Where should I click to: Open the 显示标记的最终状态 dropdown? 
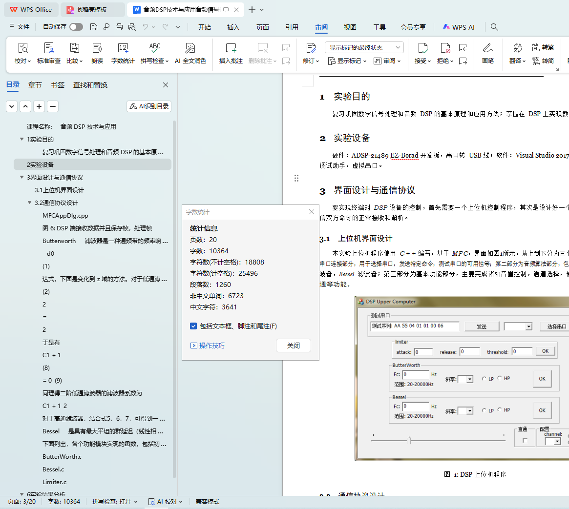tap(364, 47)
